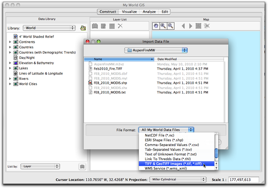Open the AspenFireMW folder dropdown
The width and height of the screenshot is (268, 188).
[156, 50]
